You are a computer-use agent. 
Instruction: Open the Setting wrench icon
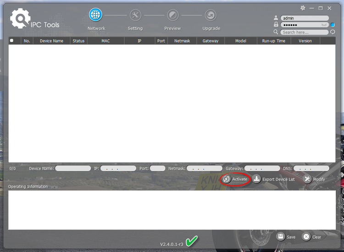[x=135, y=15]
